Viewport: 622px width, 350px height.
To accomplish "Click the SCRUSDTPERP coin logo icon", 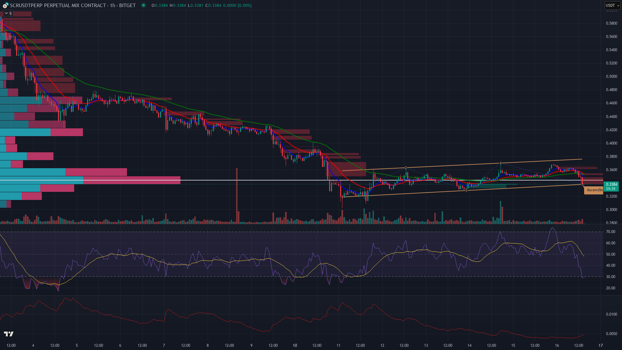I will [x=5, y=6].
